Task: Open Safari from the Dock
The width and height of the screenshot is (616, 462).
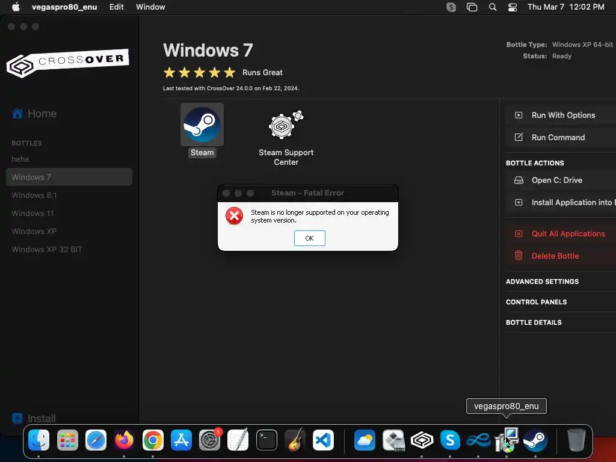Action: coord(96,440)
